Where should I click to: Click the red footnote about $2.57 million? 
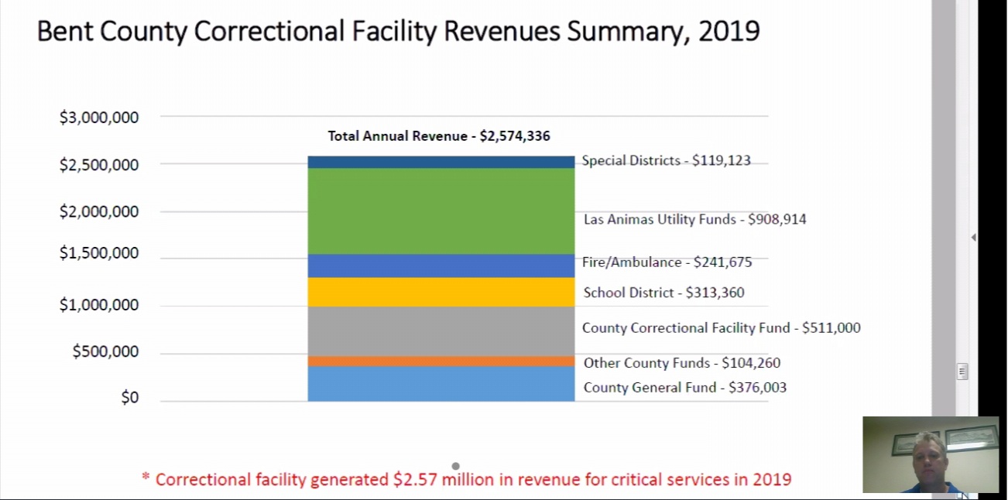pyautogui.click(x=466, y=480)
